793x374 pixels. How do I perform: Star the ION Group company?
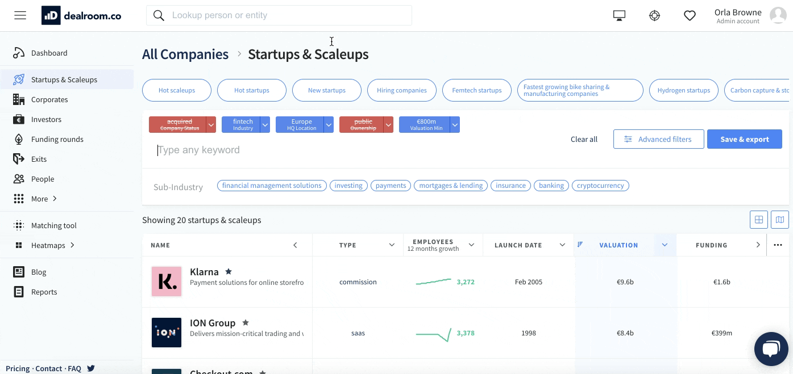tap(246, 323)
